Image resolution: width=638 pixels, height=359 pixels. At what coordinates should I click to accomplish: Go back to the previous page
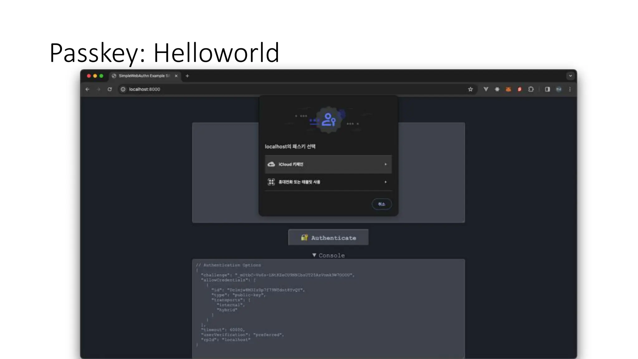88,89
